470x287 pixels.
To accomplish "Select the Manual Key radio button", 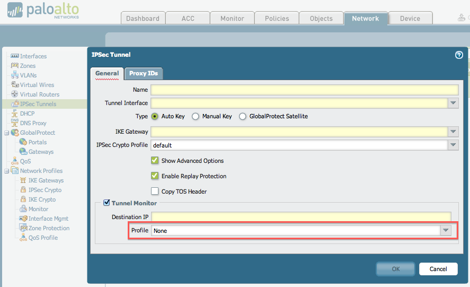I will coord(196,116).
